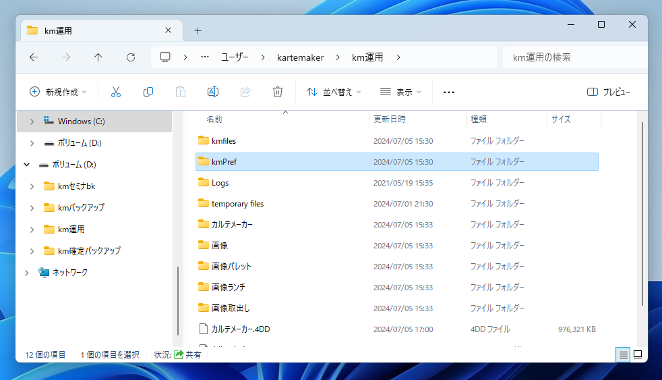
Task: Expand the Windows (C:) tree node
Action: point(32,121)
